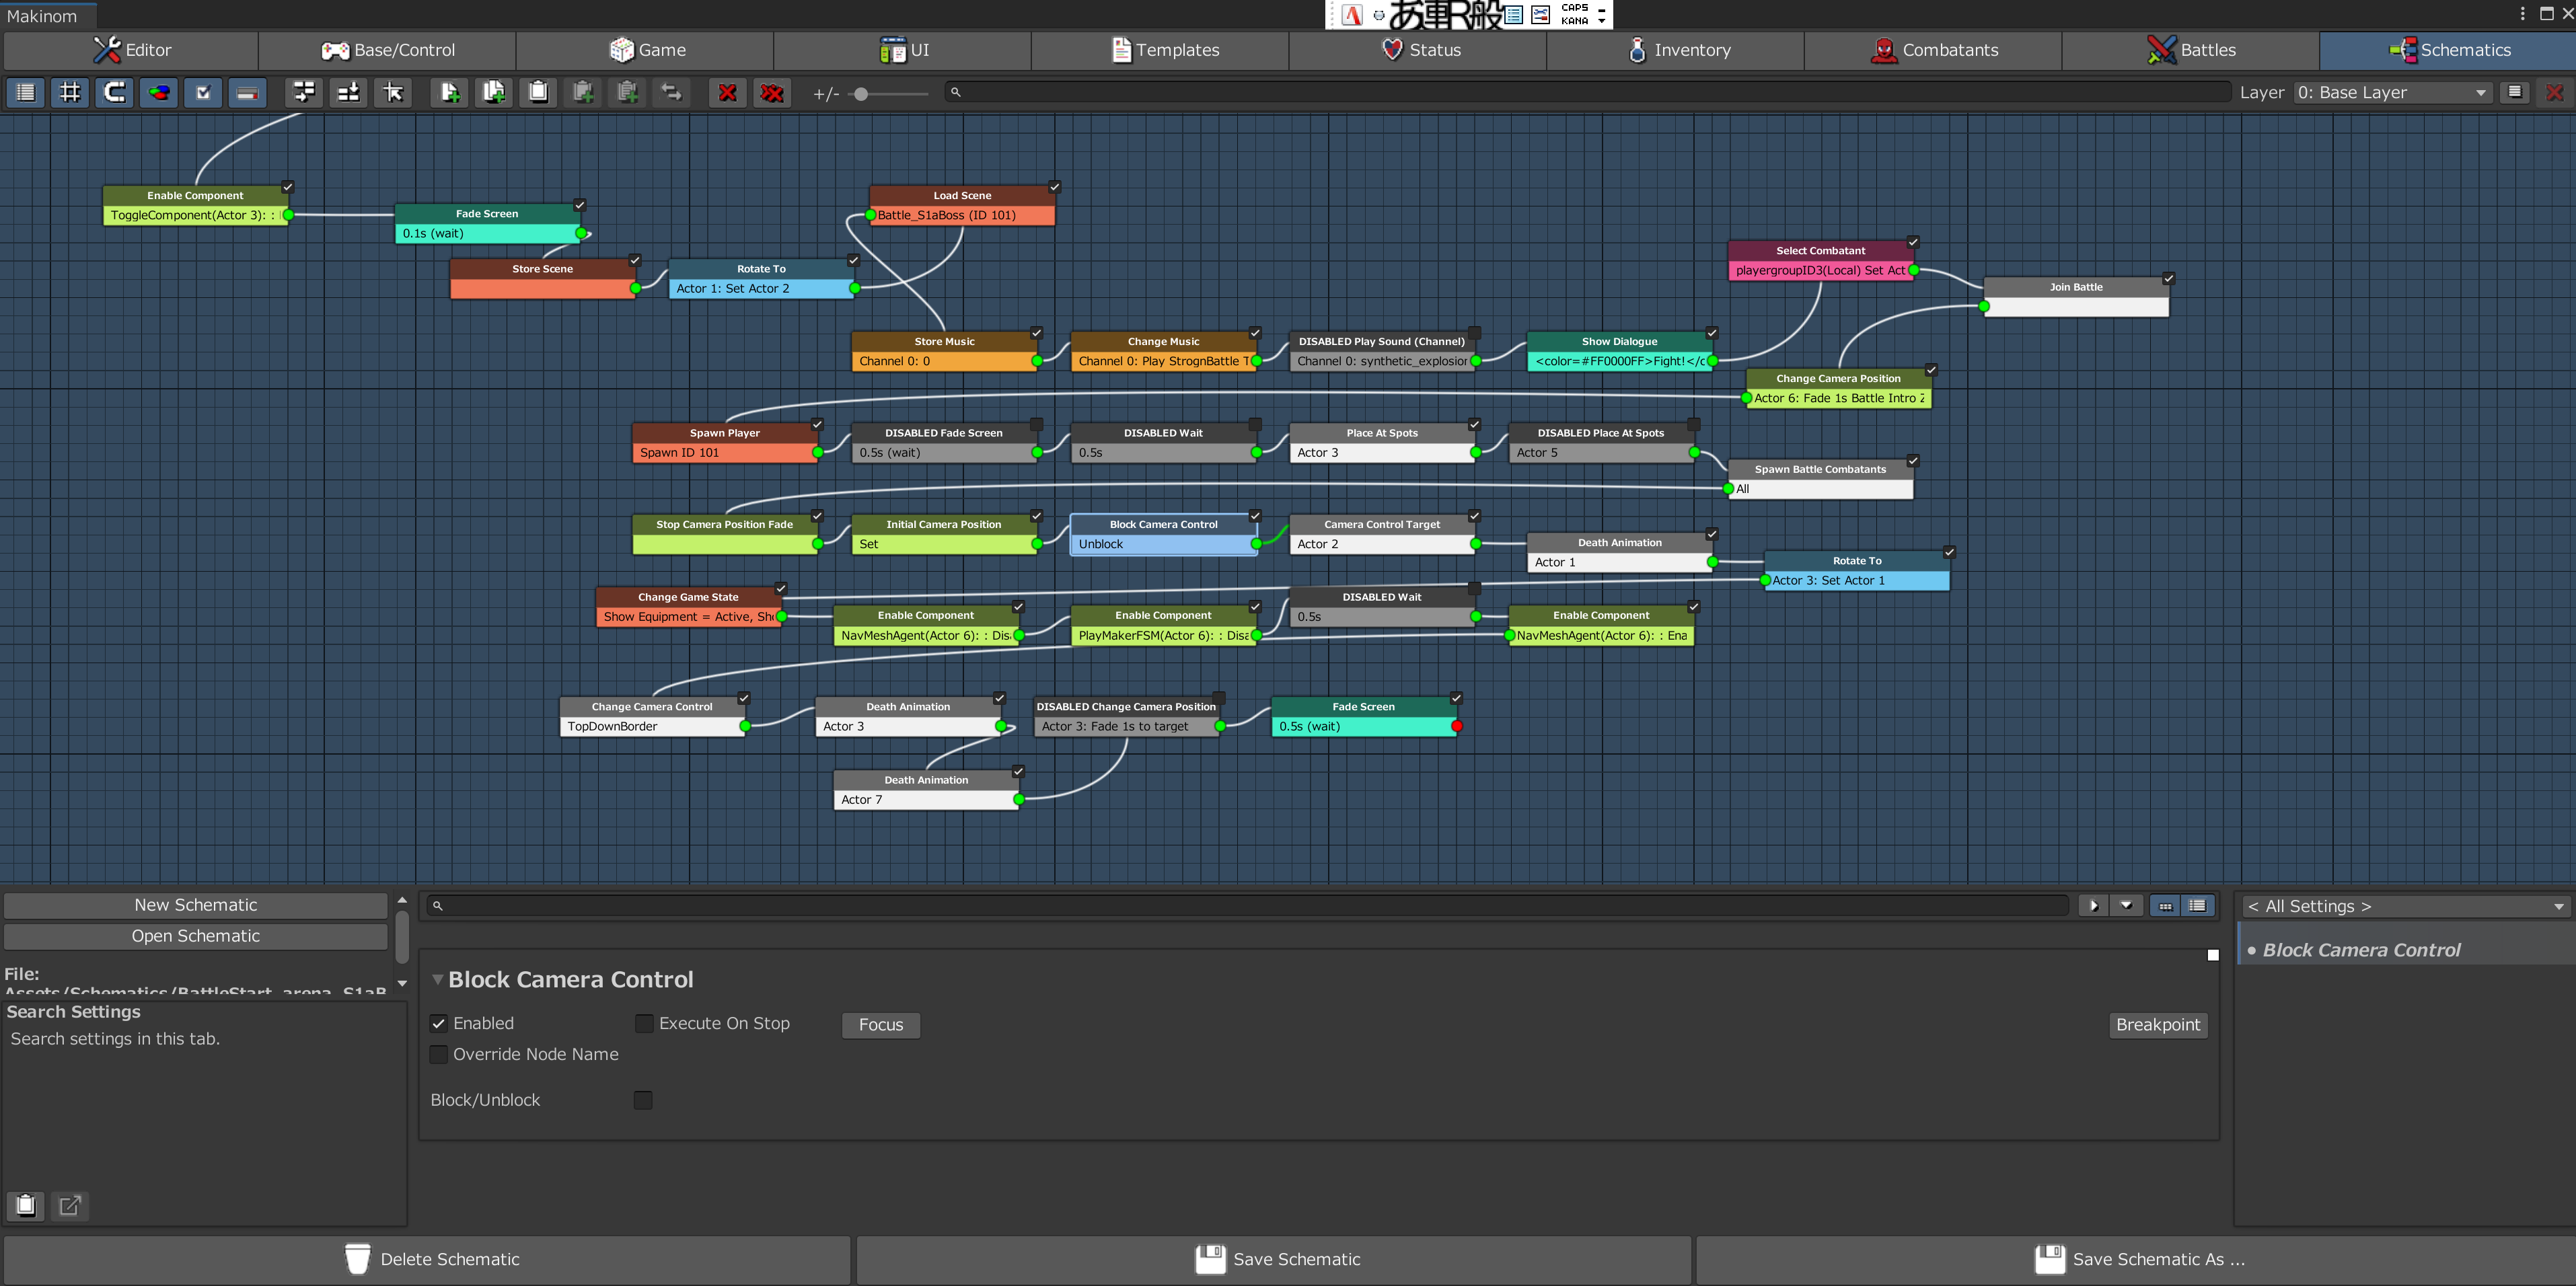2576x1286 pixels.
Task: Select the Spawn Battle Combatants node
Action: (1820, 479)
